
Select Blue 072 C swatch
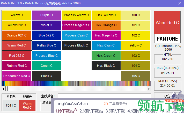(x=47, y=35)
